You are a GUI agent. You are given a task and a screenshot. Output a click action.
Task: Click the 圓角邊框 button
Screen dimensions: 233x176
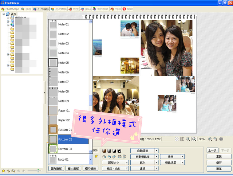pyautogui.click(x=56, y=169)
